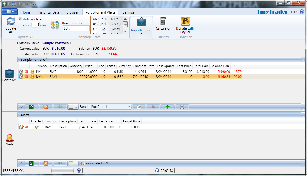
Task: Export portfolio to Excel
Action: tap(31, 107)
